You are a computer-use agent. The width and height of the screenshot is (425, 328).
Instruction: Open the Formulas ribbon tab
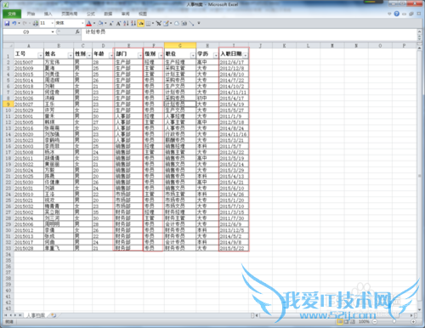tap(91, 14)
